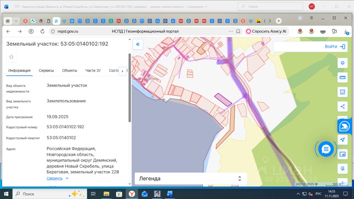The height and width of the screenshot is (199, 354).
Task: Open the mini-map overview icon
Action: point(342,154)
